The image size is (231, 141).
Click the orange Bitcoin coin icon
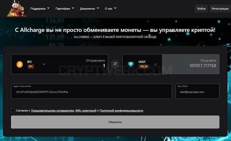coord(20,64)
